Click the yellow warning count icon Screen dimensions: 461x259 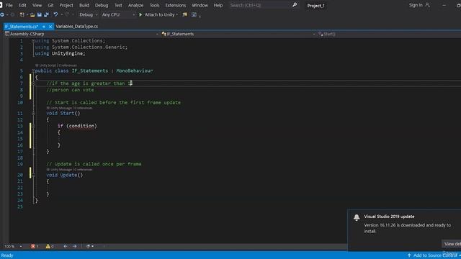click(48, 246)
